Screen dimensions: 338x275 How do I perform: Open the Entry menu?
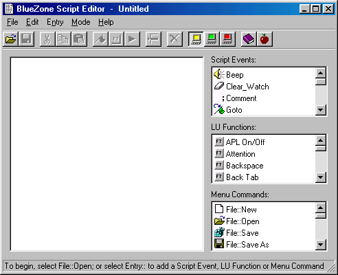pos(55,22)
